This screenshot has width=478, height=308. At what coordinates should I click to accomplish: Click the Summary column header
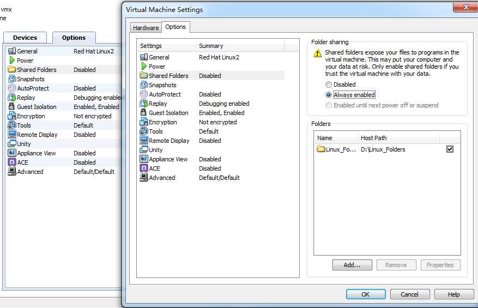[240, 46]
